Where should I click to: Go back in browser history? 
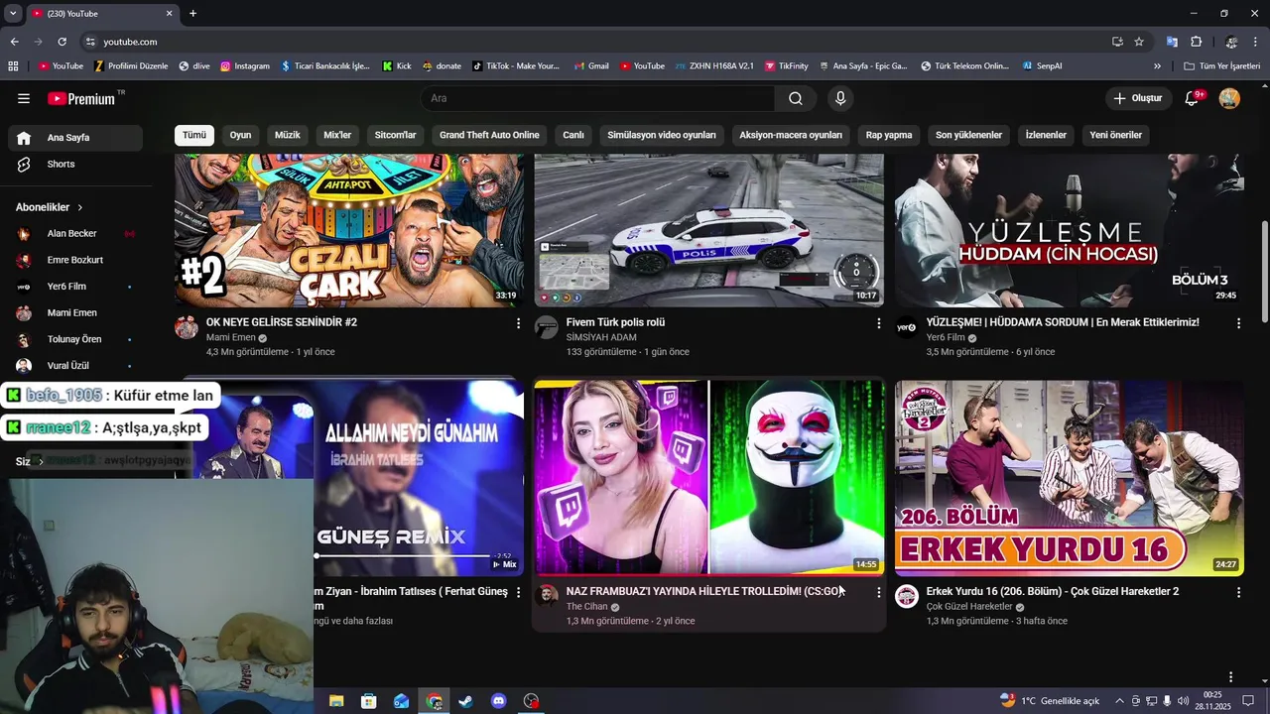coord(14,42)
